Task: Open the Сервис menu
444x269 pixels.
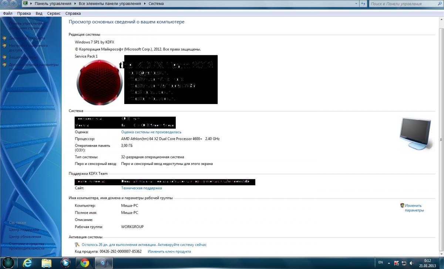Action: point(54,13)
